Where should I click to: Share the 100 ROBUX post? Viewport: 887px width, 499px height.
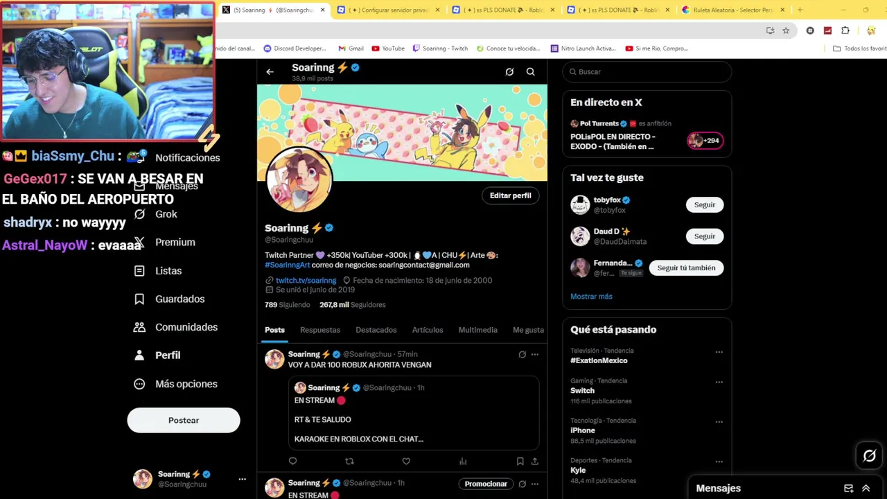point(534,461)
